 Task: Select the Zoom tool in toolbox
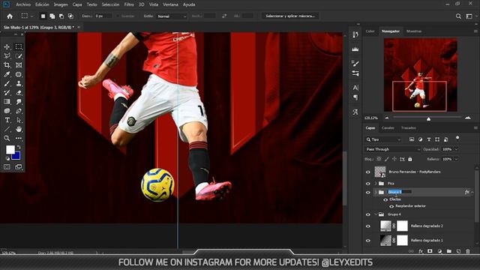7,138
